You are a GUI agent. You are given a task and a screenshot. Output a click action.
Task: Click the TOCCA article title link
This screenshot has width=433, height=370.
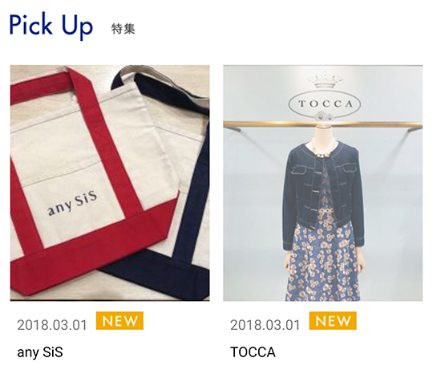click(x=253, y=352)
